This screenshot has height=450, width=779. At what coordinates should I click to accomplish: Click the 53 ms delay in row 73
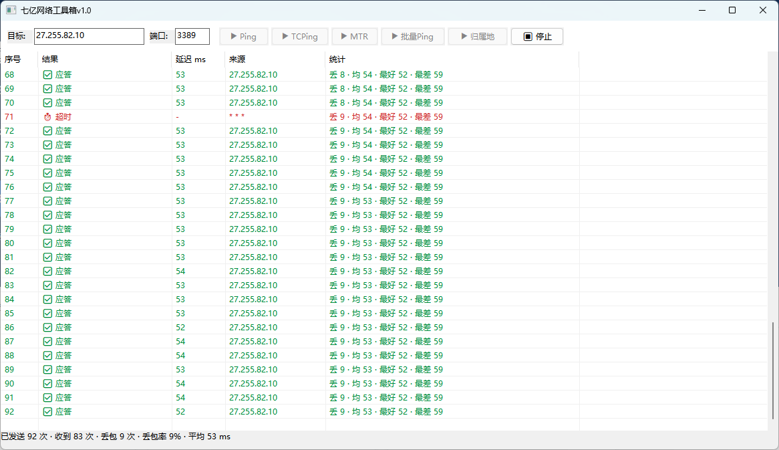[x=180, y=144]
